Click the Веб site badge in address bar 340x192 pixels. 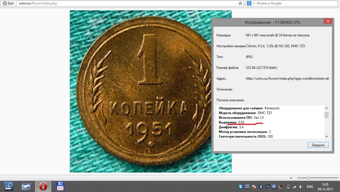(8, 3)
